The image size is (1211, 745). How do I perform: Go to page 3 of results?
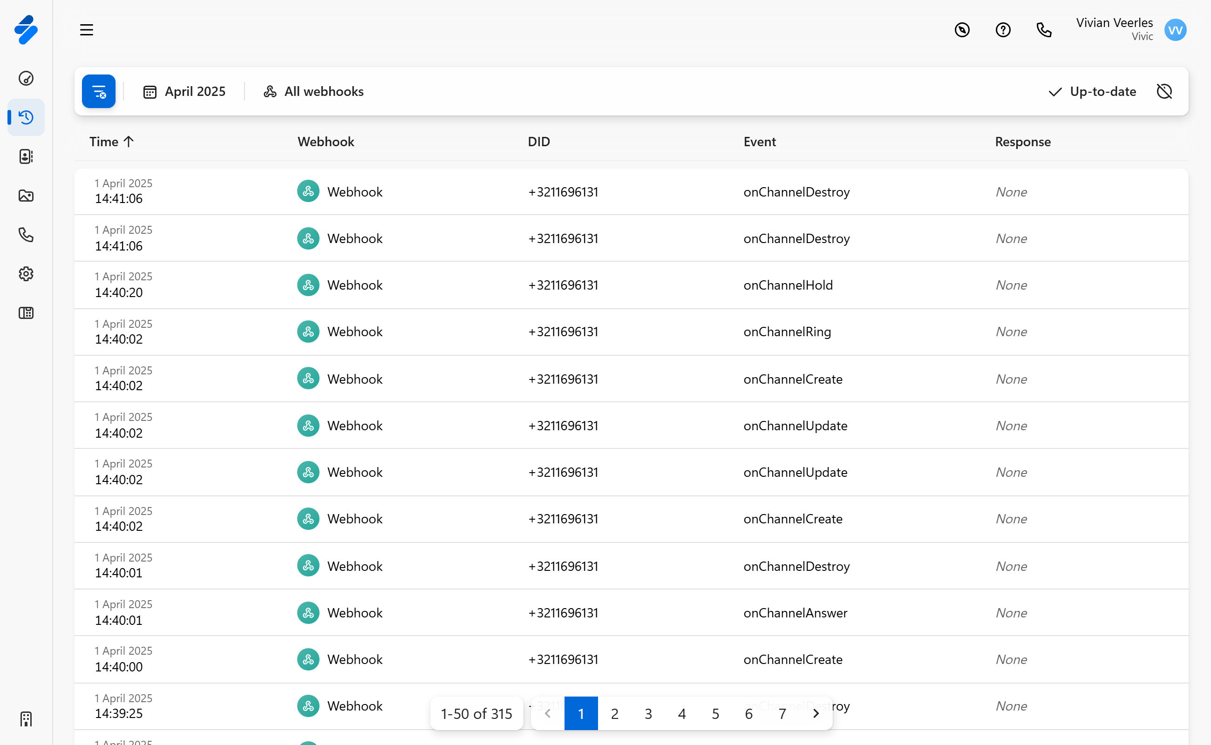tap(648, 713)
